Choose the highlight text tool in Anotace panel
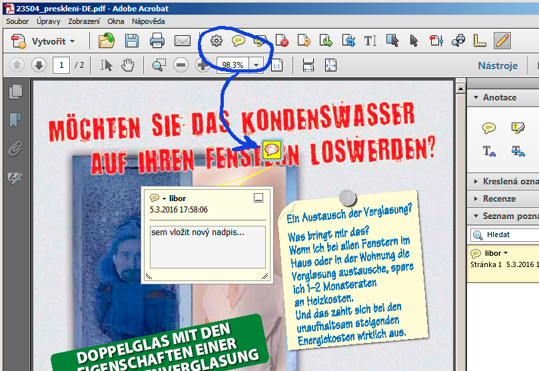Screen dimensions: 539x371 pyautogui.click(x=517, y=128)
